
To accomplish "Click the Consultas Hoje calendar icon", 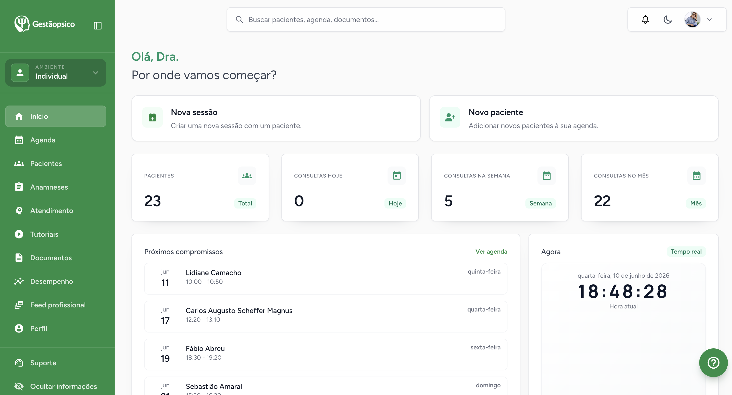I will [397, 176].
